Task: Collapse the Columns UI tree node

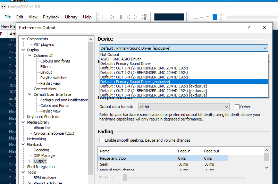Action: [30, 56]
